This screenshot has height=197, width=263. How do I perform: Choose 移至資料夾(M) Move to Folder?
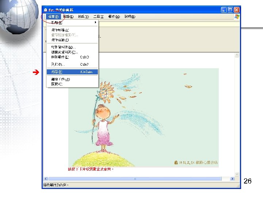(72, 47)
